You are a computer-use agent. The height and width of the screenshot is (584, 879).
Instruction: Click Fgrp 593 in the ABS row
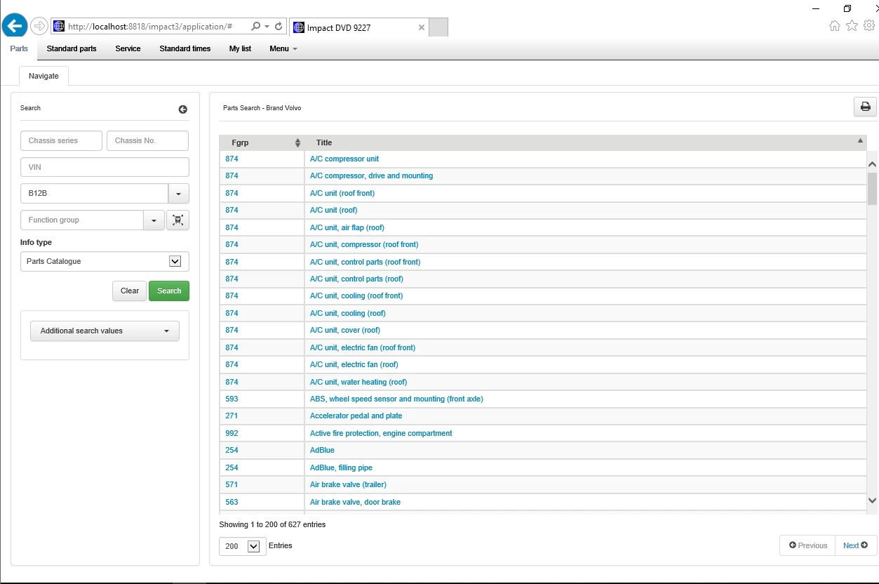pyautogui.click(x=232, y=399)
